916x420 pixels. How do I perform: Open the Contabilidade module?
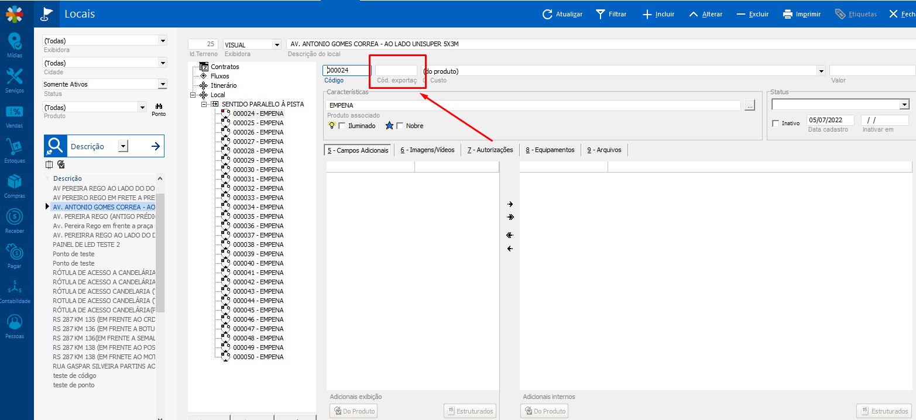click(15, 291)
